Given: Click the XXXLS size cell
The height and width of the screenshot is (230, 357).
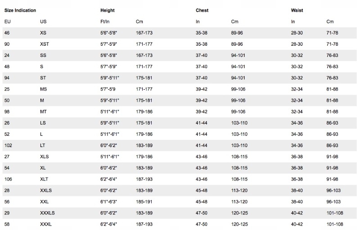Looking at the screenshot, I should pos(47,213).
